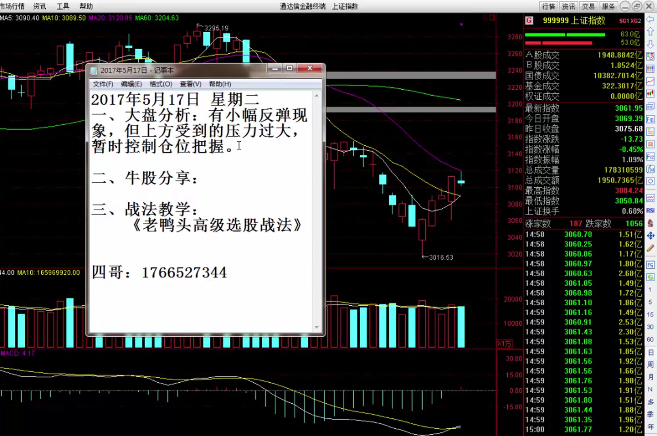Select the pencil drawing tool icon
The width and height of the screenshot is (657, 436).
point(651,248)
